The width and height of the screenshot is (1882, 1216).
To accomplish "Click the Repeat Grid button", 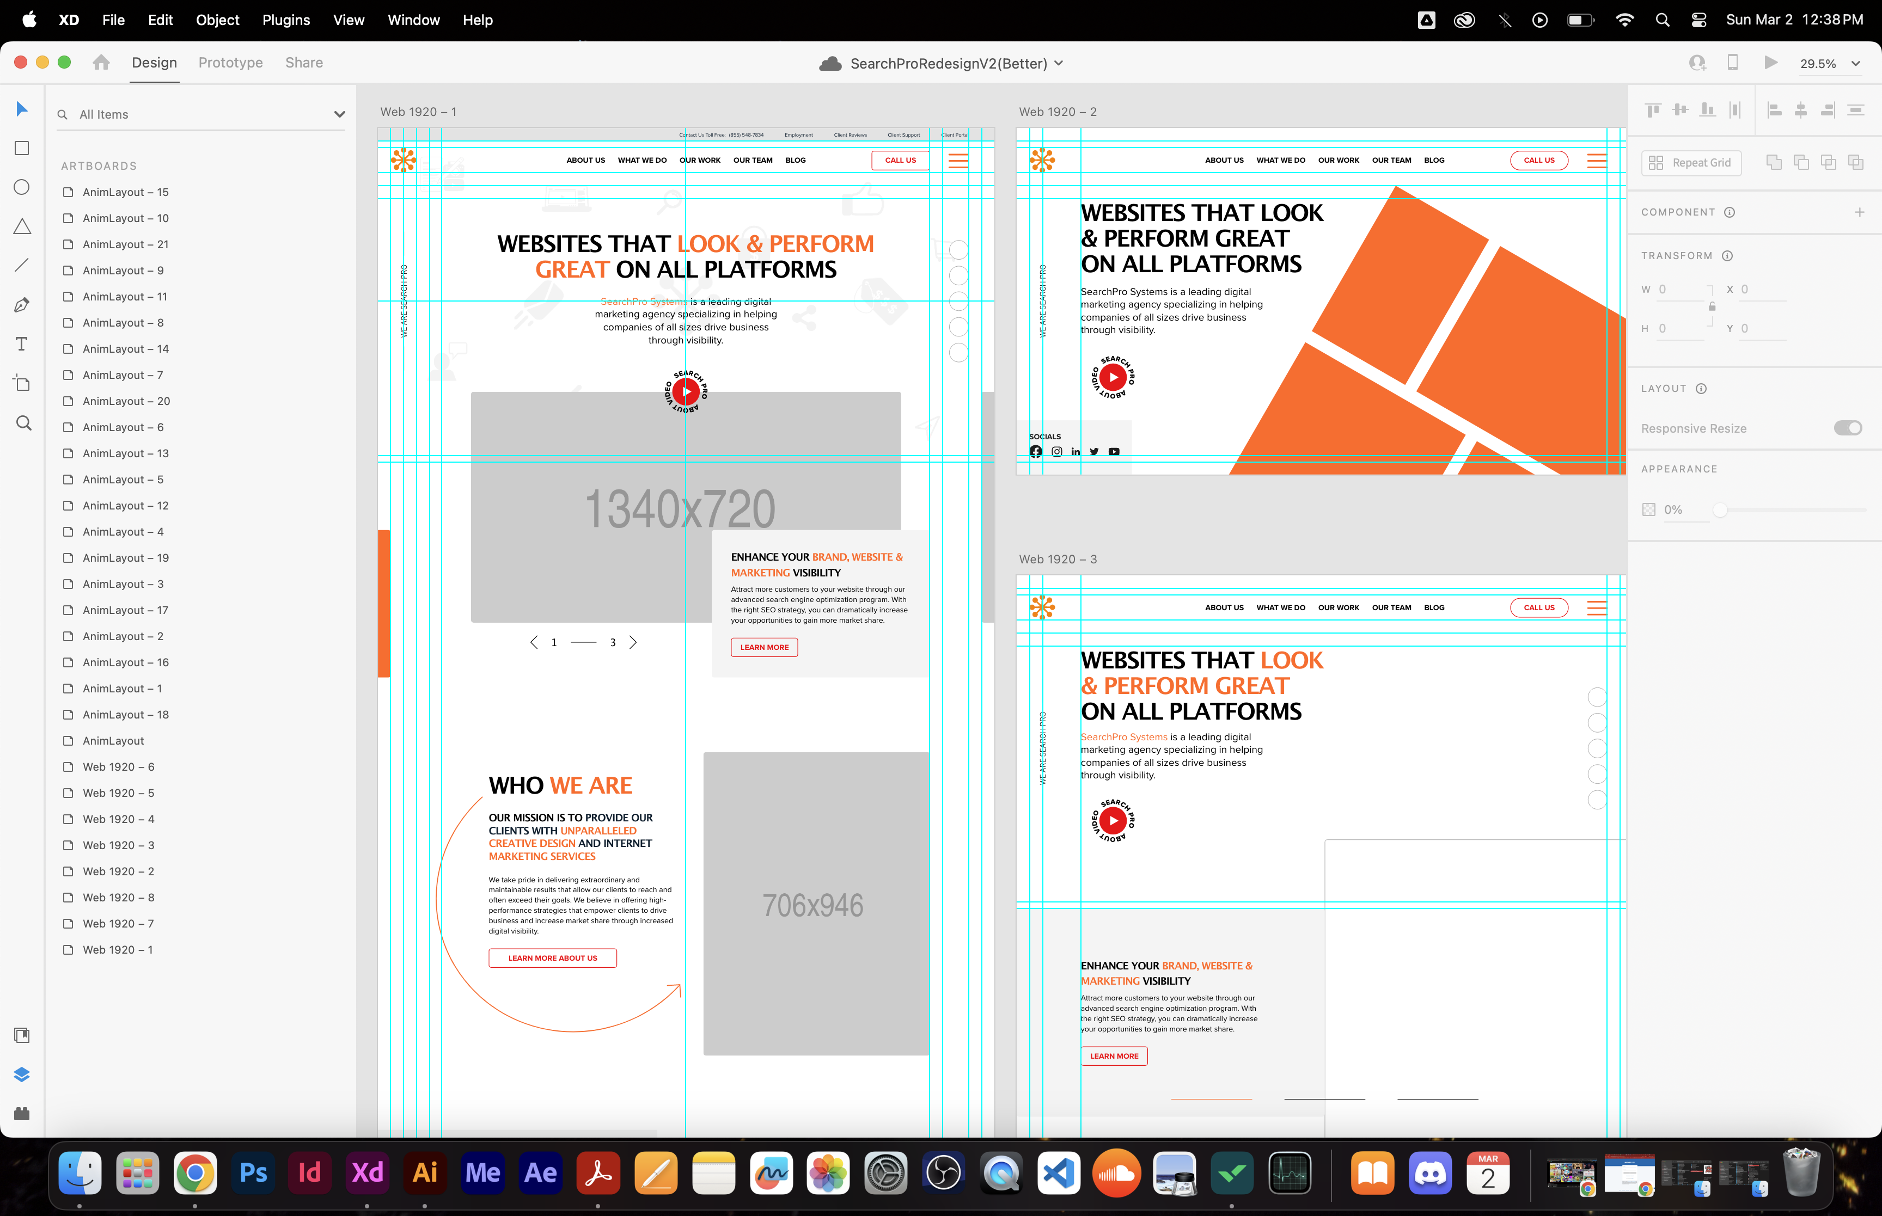I will pyautogui.click(x=1691, y=163).
